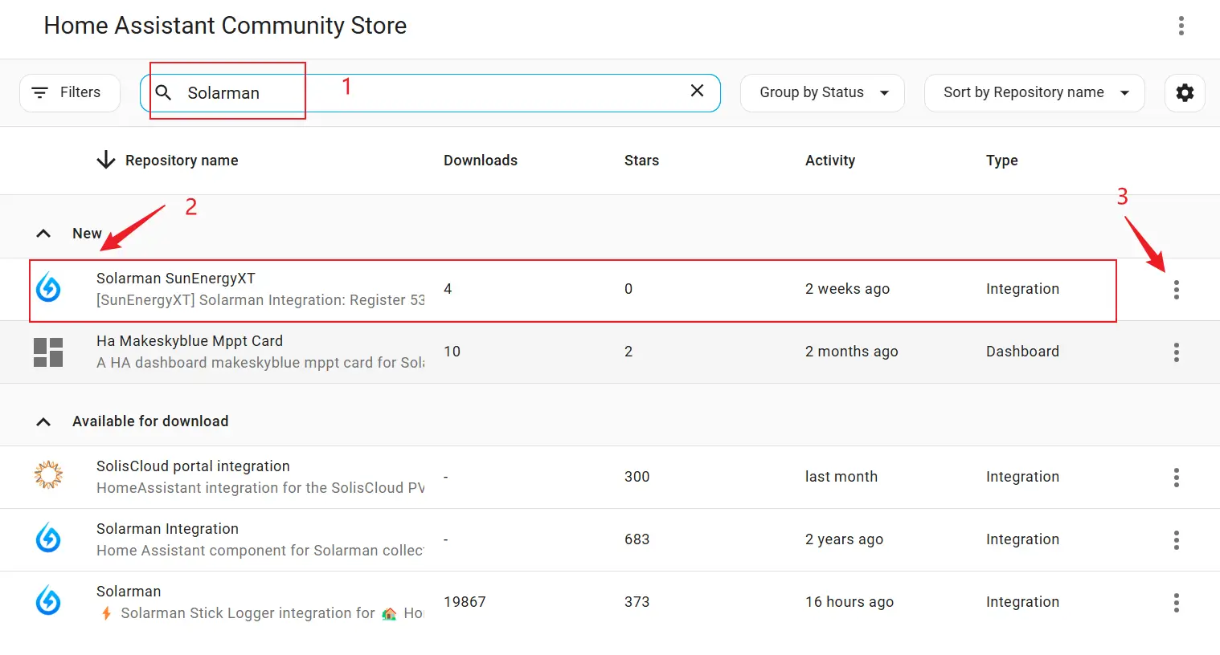Expand the Group by Status dropdown
The width and height of the screenshot is (1220, 655).
[x=822, y=92]
